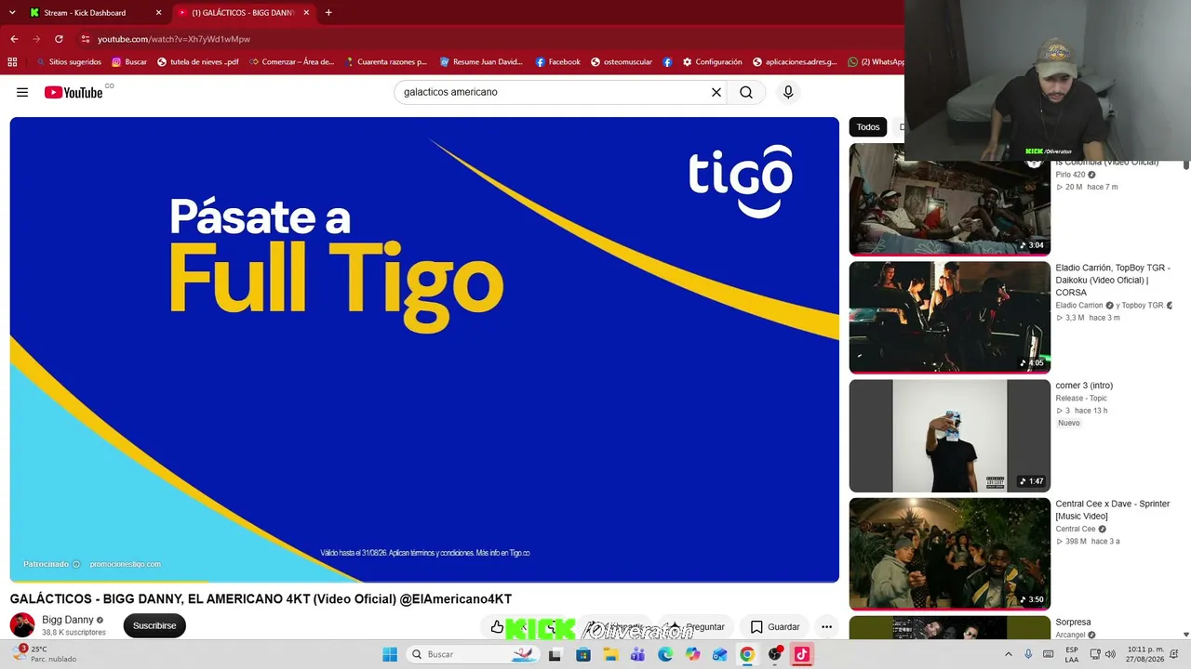This screenshot has width=1191, height=669.
Task: Click the Bigg Danny channel avatar
Action: coord(22,625)
